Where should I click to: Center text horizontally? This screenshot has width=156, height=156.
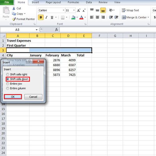coord(97,17)
